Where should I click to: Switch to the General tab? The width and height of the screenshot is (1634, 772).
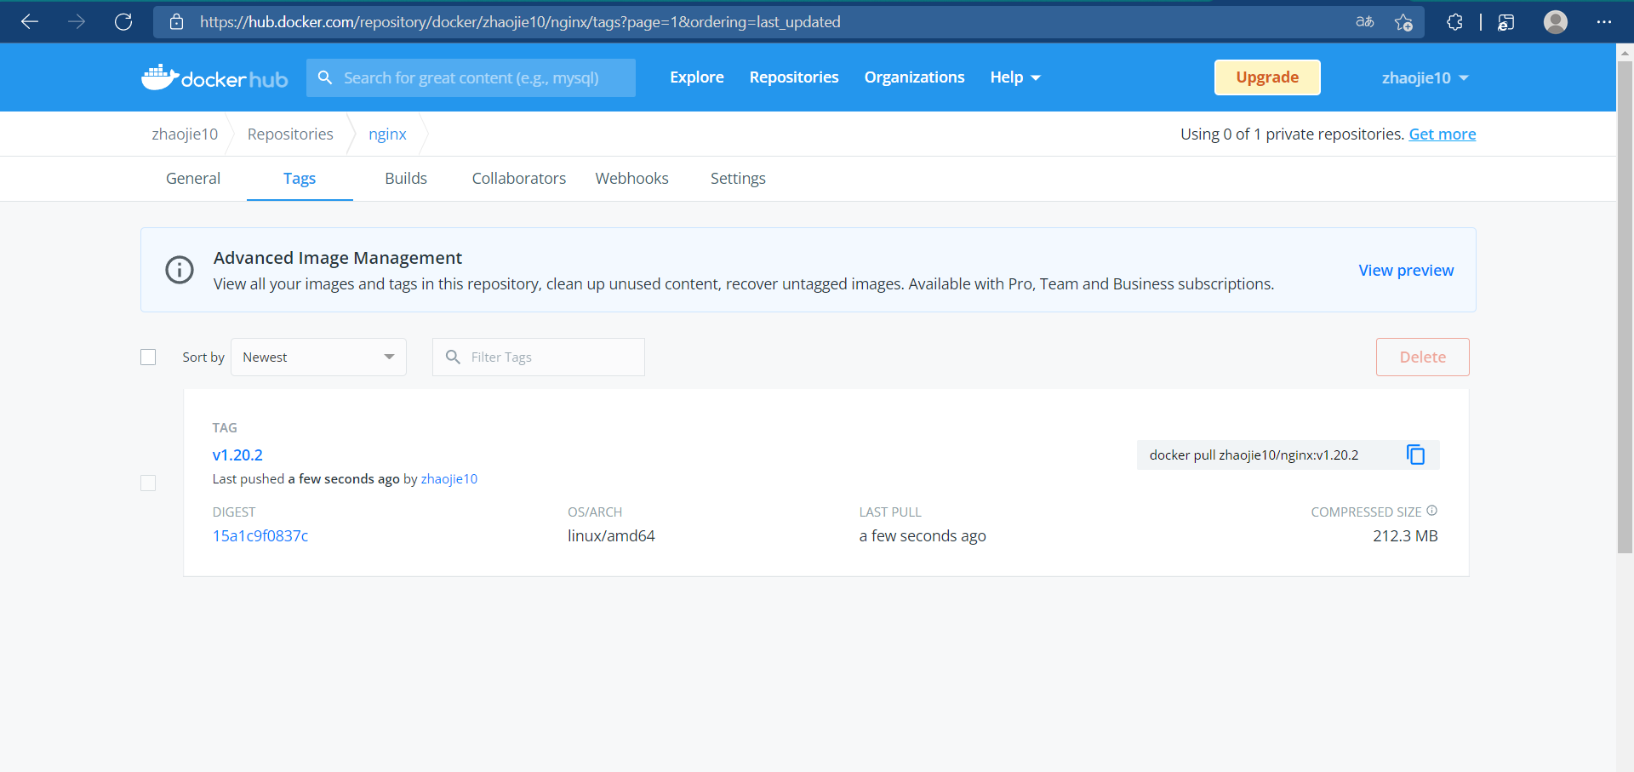(x=193, y=178)
